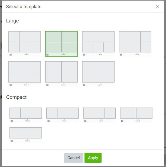
Task: Choose Large template with two stacked horizontal rows
Action: click(25, 74)
